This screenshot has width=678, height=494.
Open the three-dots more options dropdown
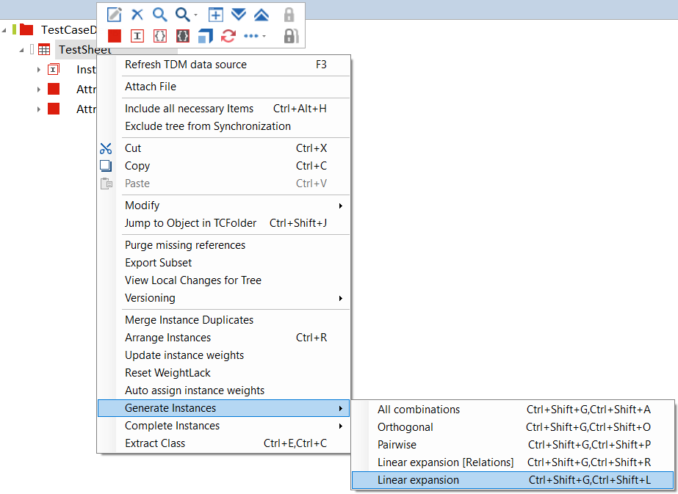click(254, 35)
